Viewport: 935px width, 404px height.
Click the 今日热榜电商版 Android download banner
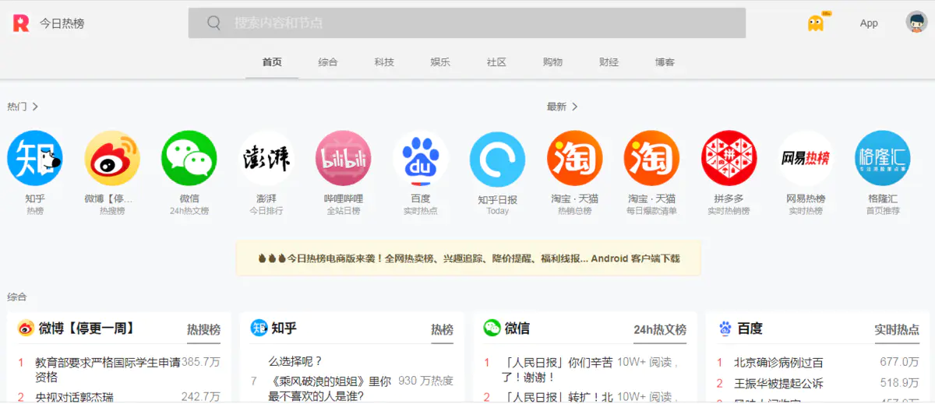tap(468, 258)
